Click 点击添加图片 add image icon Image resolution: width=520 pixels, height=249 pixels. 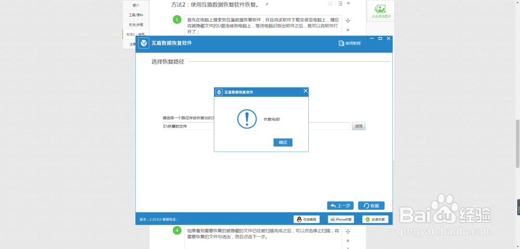pyautogui.click(x=381, y=11)
